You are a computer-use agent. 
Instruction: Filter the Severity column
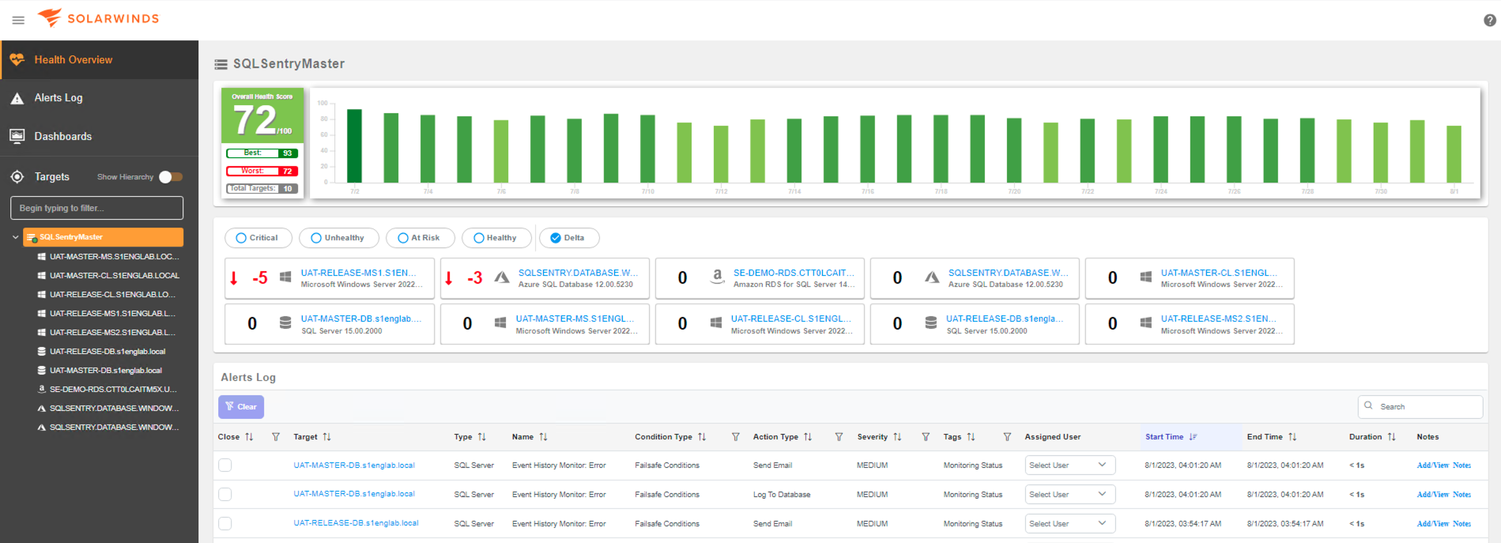(x=926, y=437)
